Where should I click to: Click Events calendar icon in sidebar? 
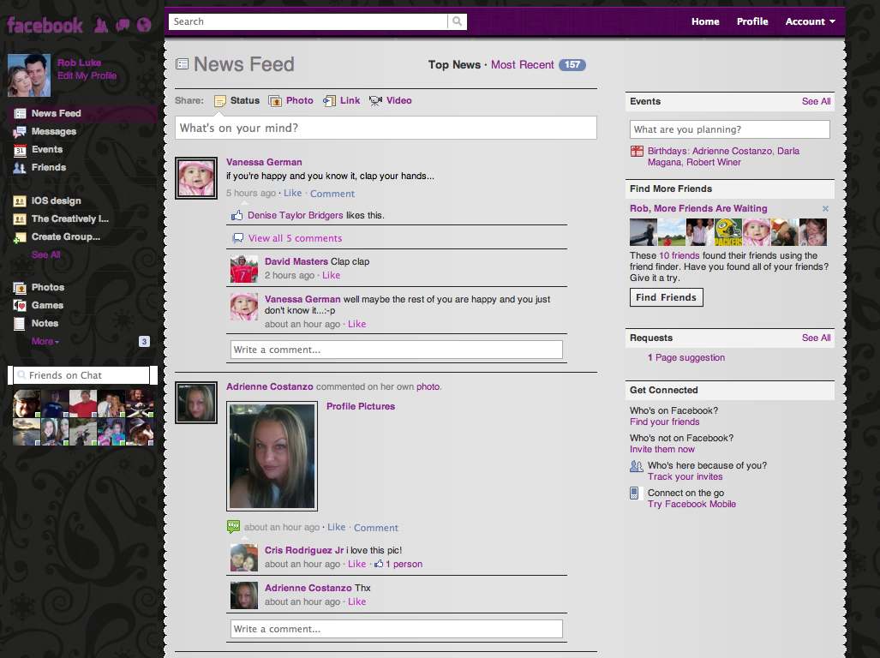pos(20,150)
